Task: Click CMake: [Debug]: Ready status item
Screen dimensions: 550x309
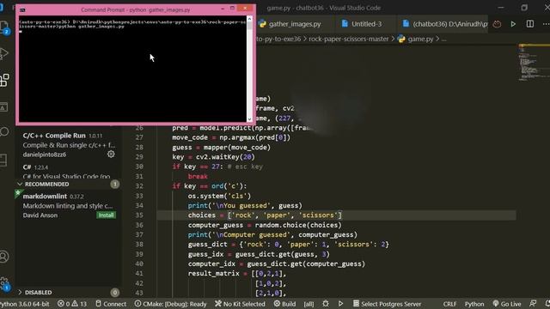Action: 170,304
